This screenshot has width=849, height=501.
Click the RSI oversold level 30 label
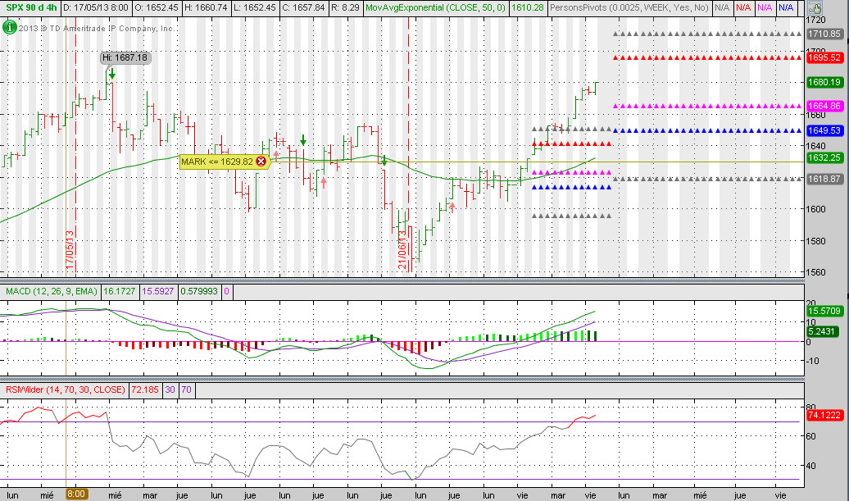click(x=170, y=390)
